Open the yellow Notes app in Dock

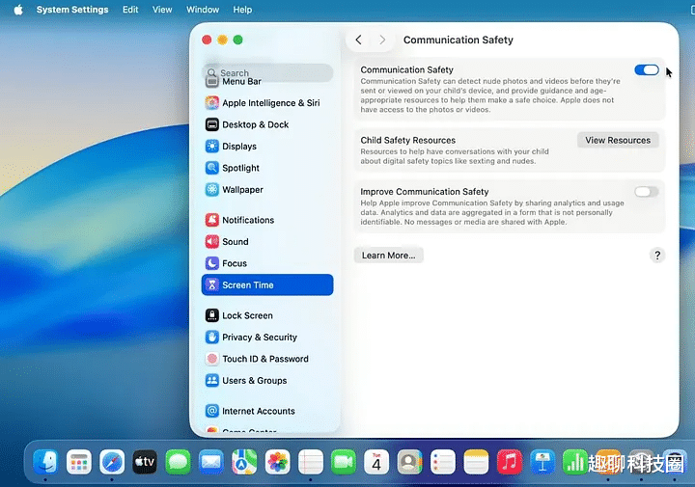click(x=476, y=462)
